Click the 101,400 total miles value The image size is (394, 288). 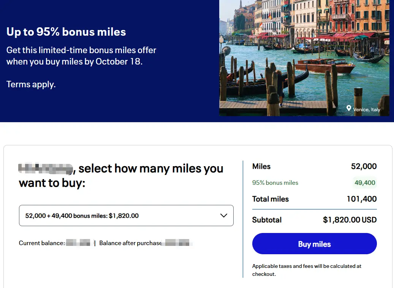coord(361,199)
